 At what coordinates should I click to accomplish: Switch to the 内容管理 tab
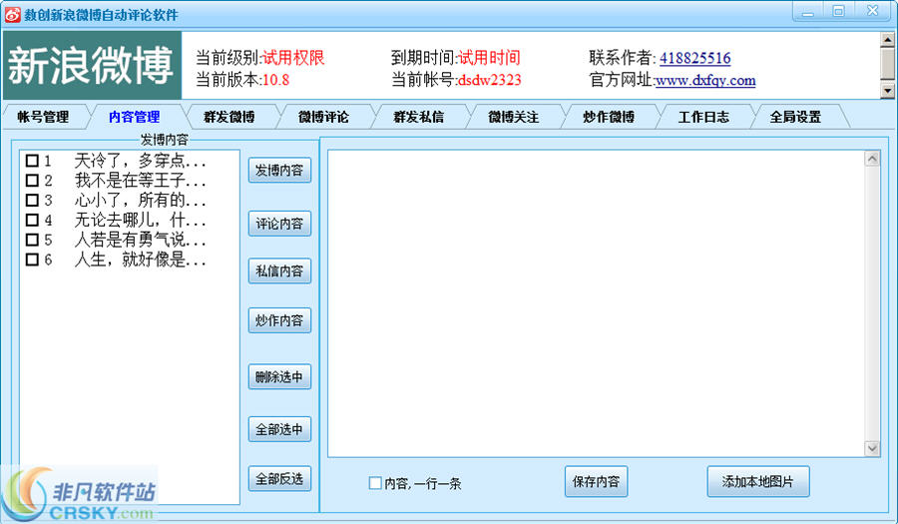(x=134, y=117)
